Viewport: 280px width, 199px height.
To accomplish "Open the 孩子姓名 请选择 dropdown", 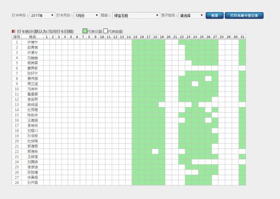I will pyautogui.click(x=191, y=15).
